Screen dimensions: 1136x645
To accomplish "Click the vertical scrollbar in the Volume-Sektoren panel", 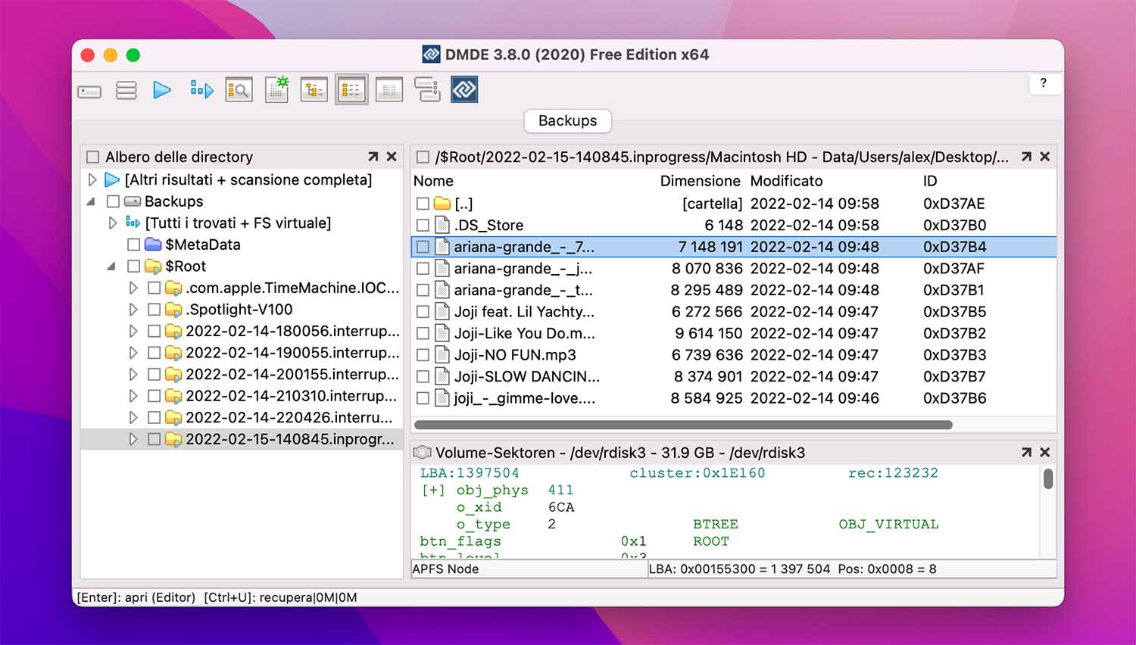I will (1048, 478).
